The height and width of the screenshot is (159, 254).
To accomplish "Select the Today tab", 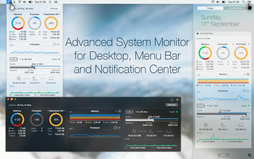I will click(x=210, y=8).
